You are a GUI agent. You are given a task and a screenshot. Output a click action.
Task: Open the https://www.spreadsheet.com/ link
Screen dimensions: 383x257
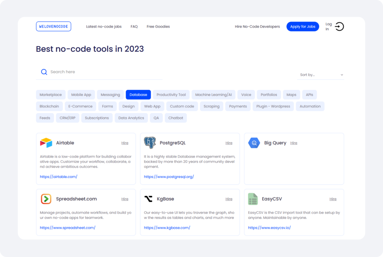tap(68, 228)
